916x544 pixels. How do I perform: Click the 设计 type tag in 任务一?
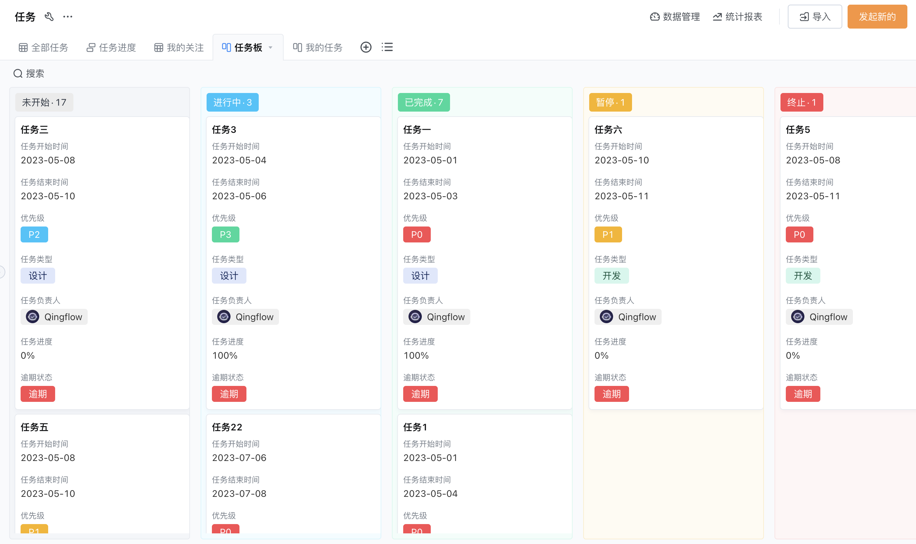click(x=420, y=276)
